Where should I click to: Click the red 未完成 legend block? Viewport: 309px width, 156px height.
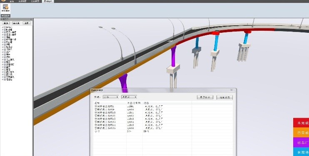pyautogui.click(x=301, y=123)
